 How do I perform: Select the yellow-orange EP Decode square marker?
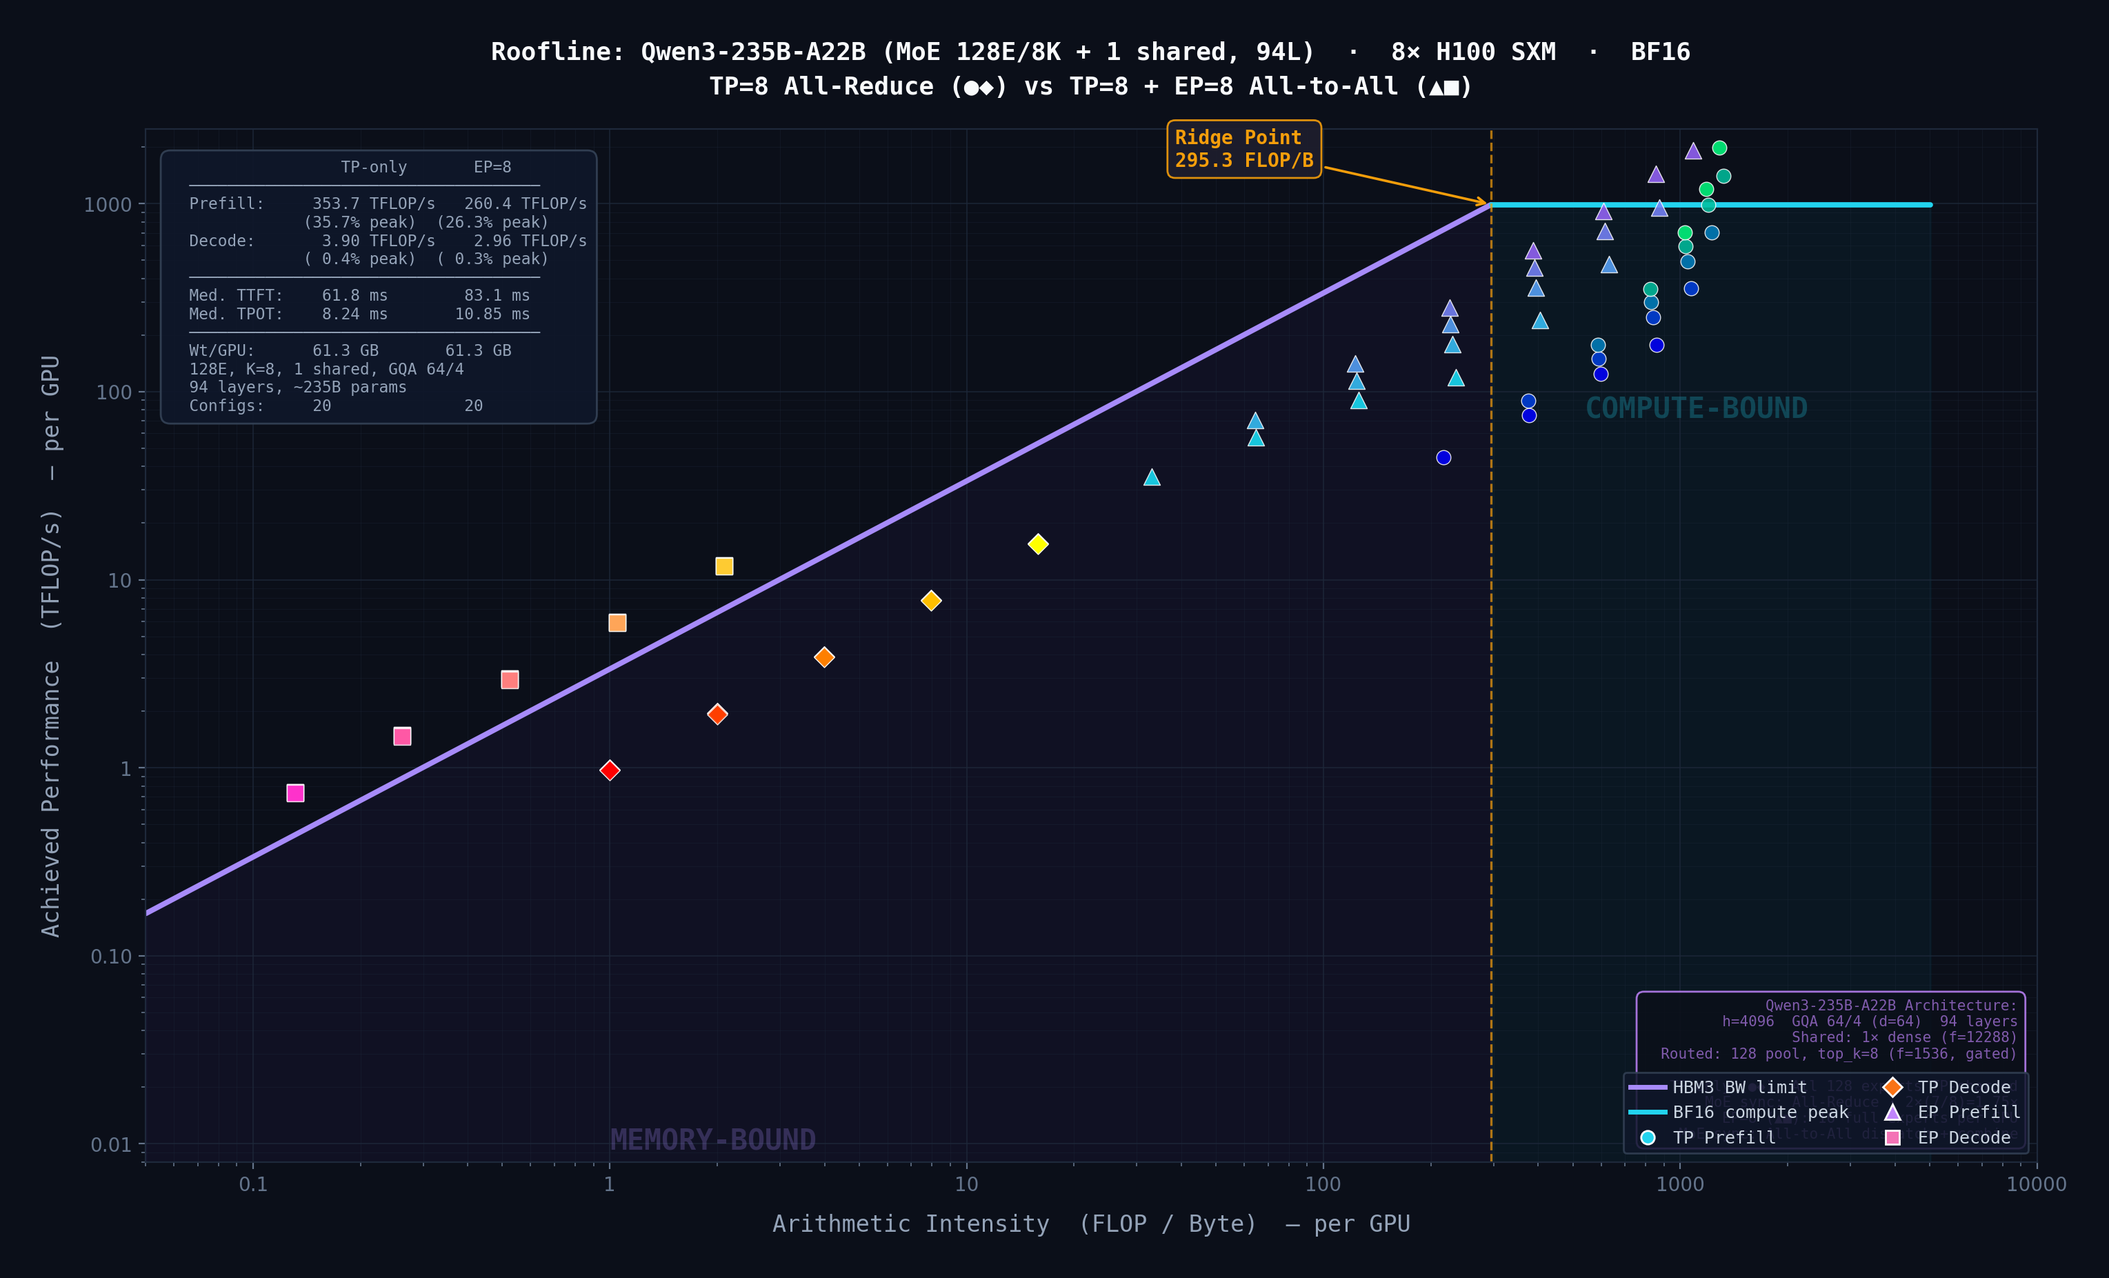[724, 567]
